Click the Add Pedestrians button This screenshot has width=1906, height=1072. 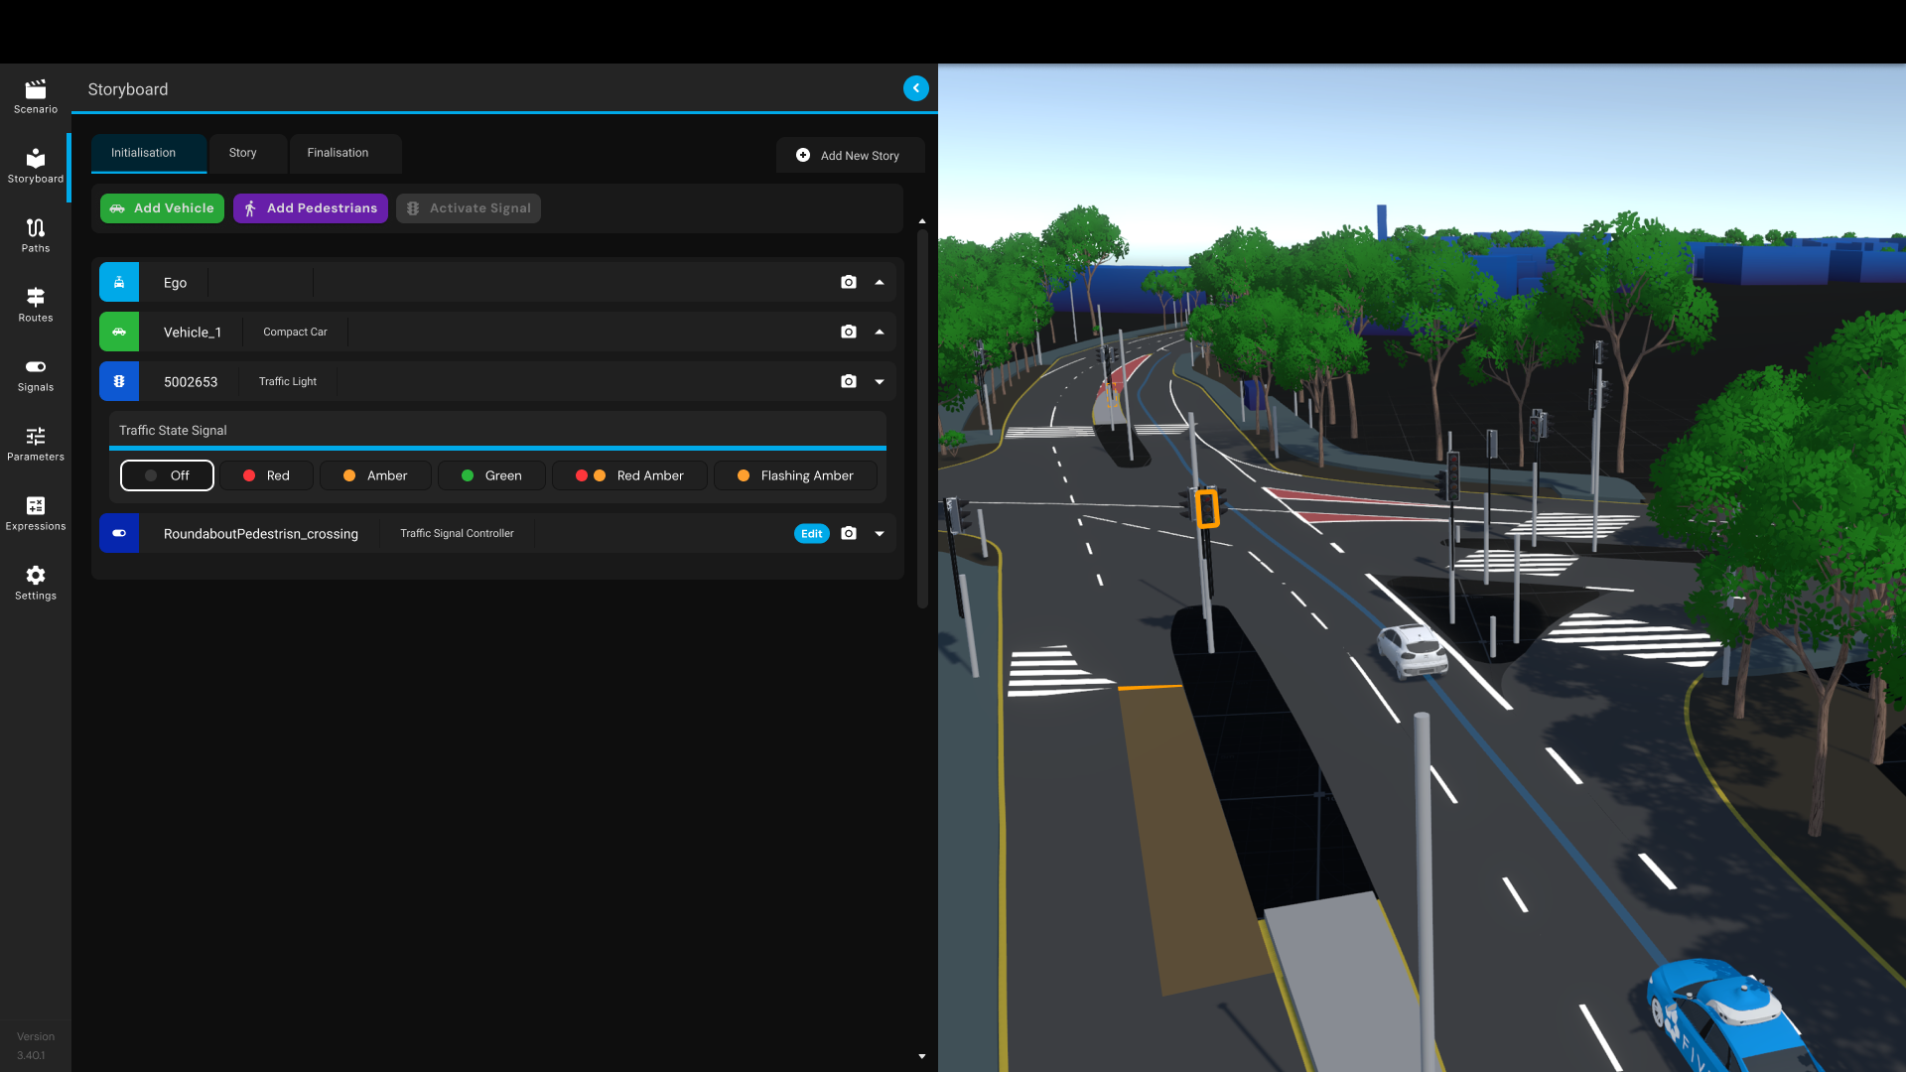311,208
